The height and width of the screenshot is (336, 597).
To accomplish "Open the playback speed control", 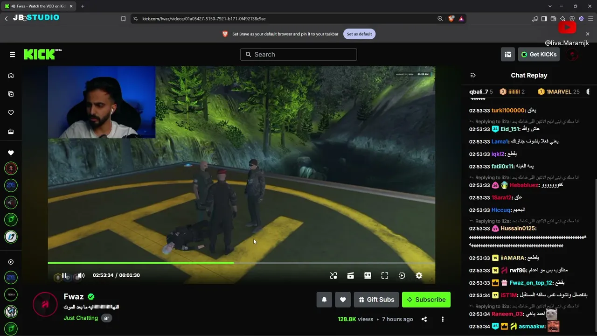I will point(402,276).
